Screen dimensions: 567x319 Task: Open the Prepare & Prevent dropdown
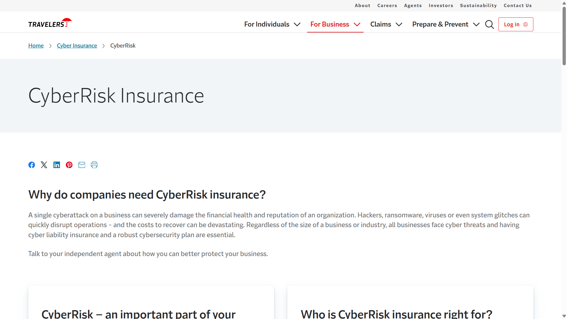(445, 24)
